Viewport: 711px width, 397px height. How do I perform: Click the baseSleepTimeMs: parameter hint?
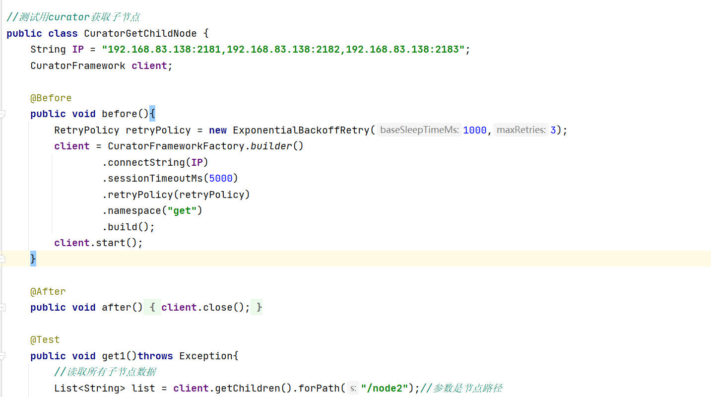(419, 130)
